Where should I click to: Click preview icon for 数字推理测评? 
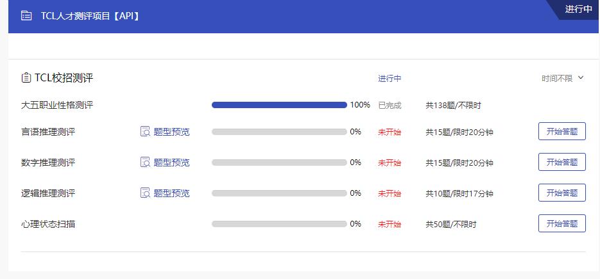pyautogui.click(x=145, y=163)
